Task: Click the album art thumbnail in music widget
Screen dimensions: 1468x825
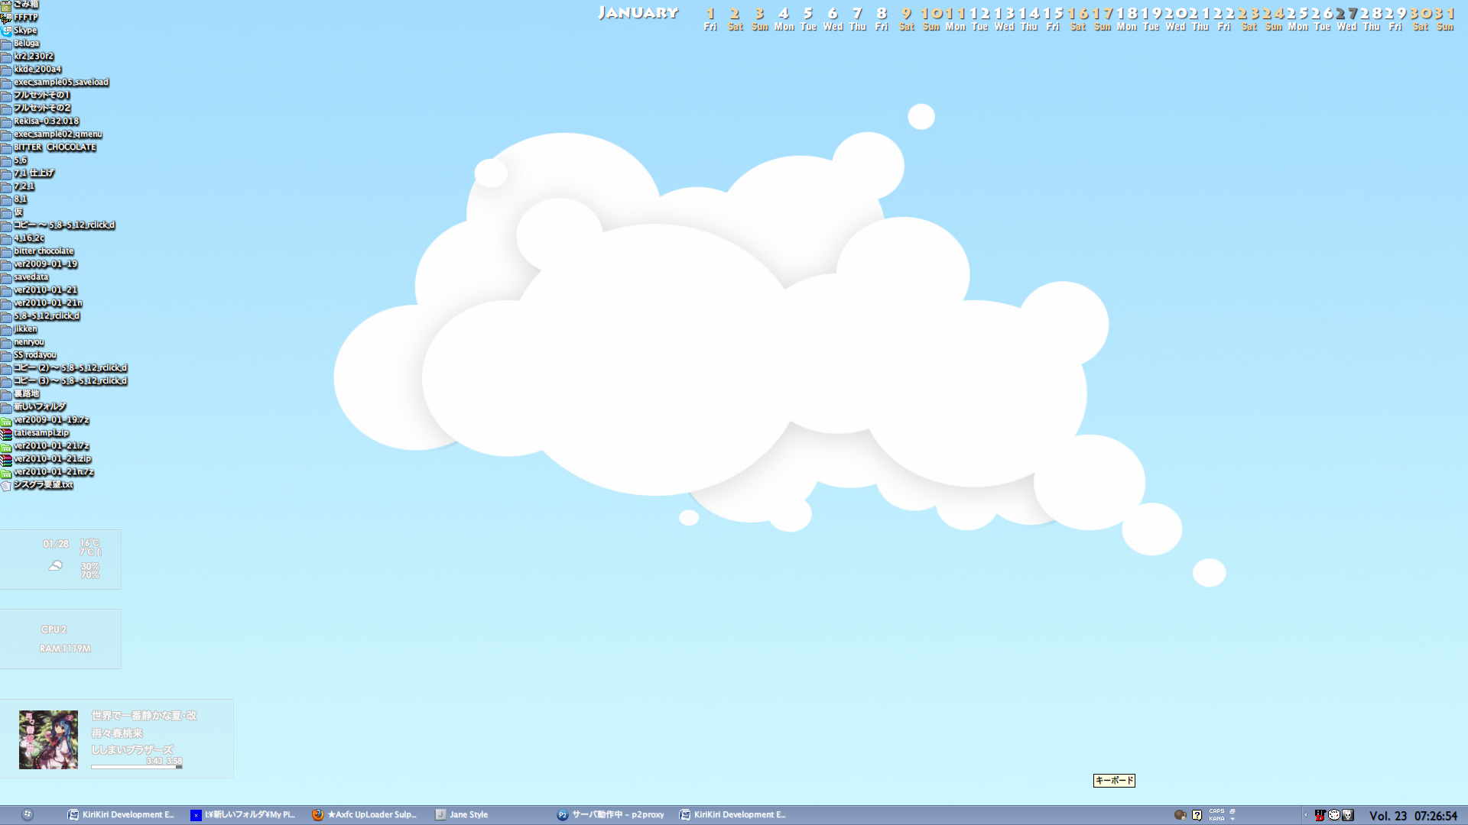Action: point(48,739)
